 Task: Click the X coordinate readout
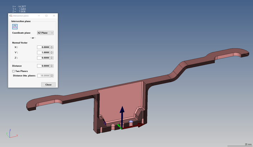pos(19,6)
